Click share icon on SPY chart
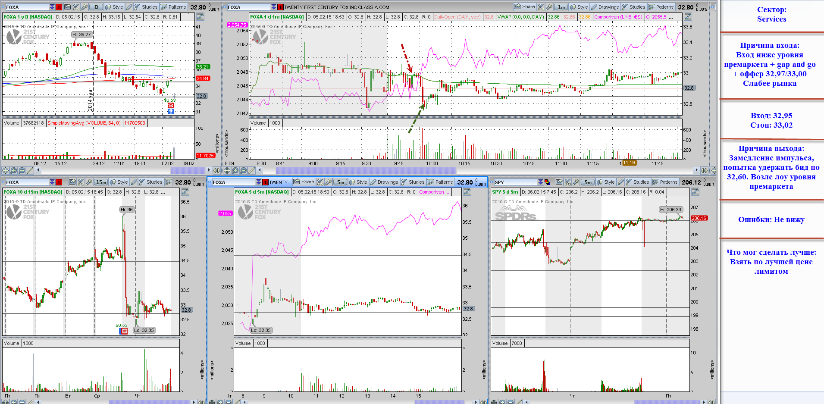The height and width of the screenshot is (404, 824). point(559,182)
